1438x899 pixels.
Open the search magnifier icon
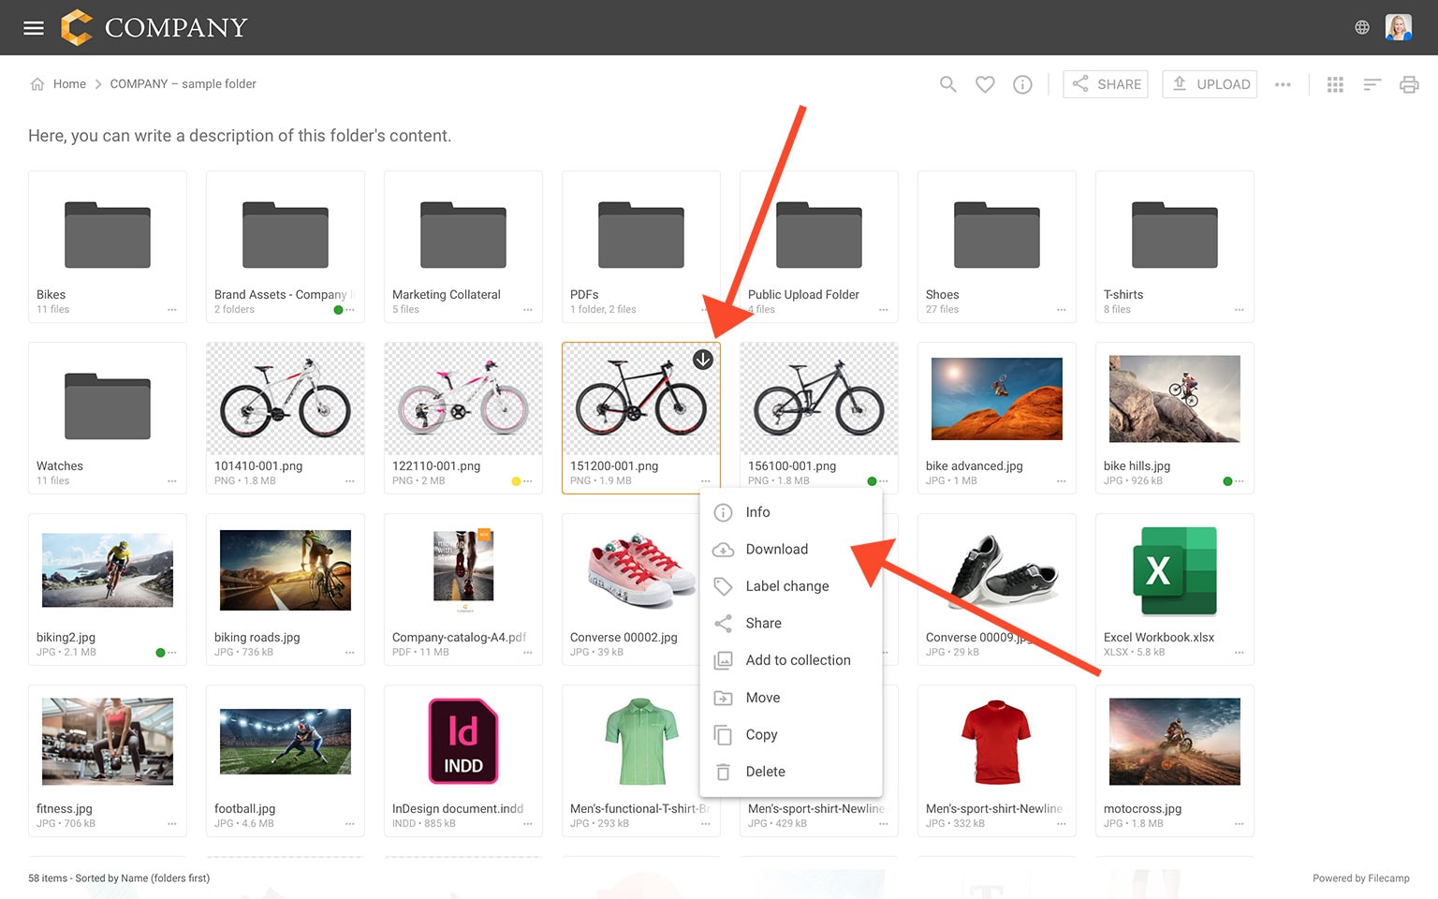pos(948,84)
